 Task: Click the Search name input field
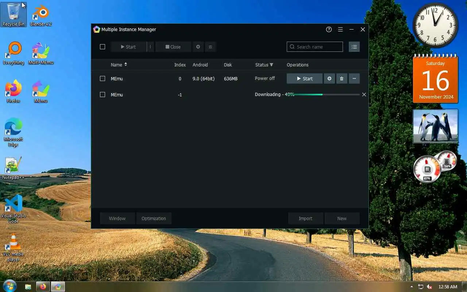click(x=315, y=47)
